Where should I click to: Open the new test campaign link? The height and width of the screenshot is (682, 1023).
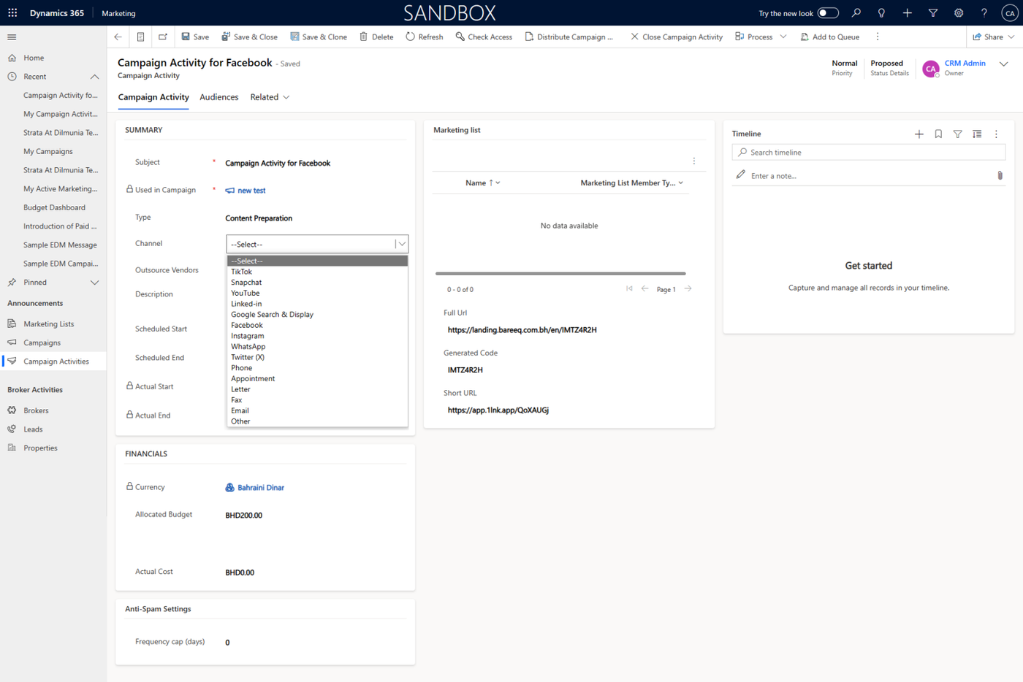(251, 191)
